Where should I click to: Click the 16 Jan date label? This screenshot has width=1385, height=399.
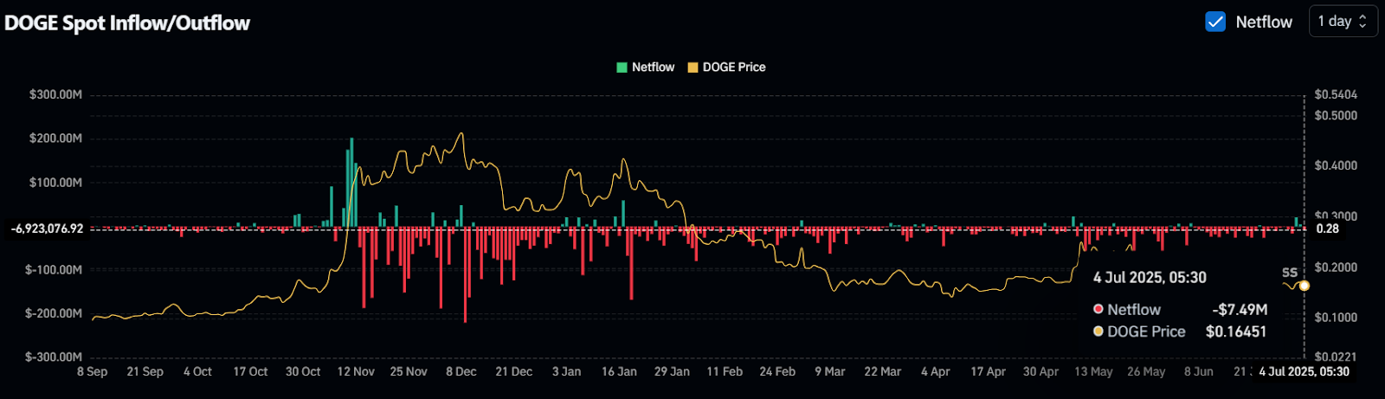tap(619, 371)
